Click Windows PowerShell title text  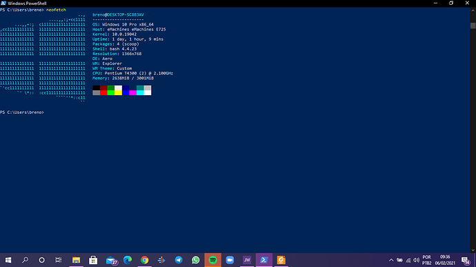click(28, 3)
